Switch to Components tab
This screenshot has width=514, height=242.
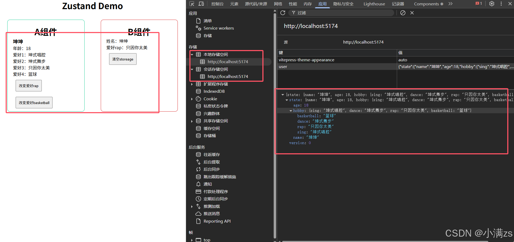pos(428,4)
